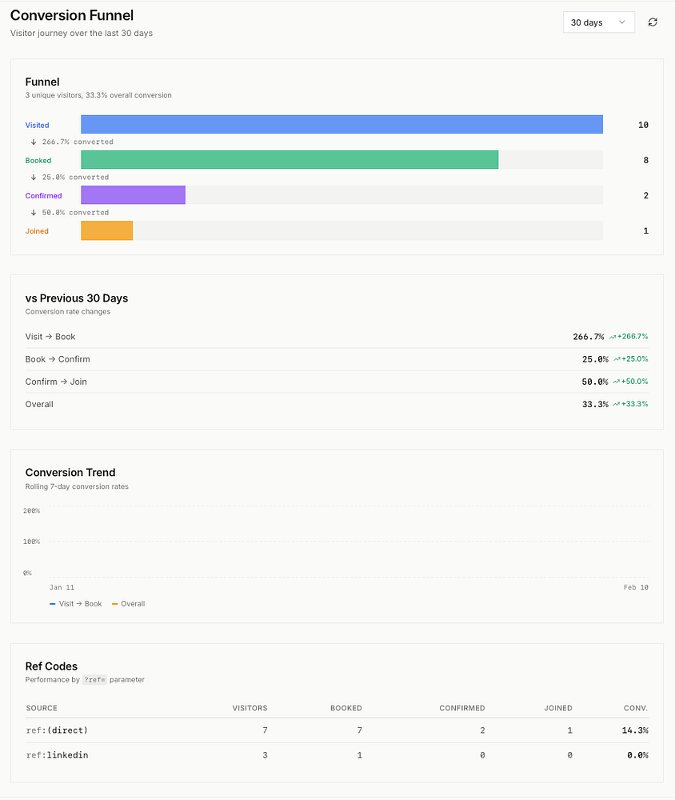Toggle the 'Visit → Book' chart legend item
The width and height of the screenshot is (675, 800).
(x=75, y=603)
